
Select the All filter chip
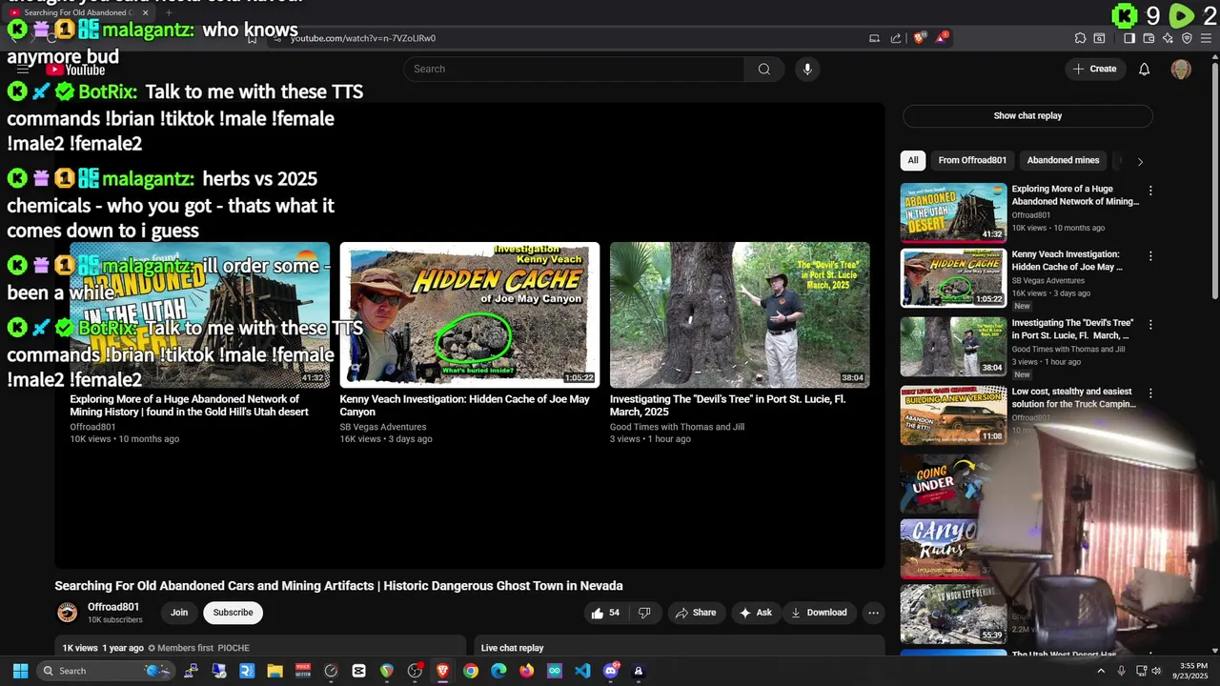[913, 160]
